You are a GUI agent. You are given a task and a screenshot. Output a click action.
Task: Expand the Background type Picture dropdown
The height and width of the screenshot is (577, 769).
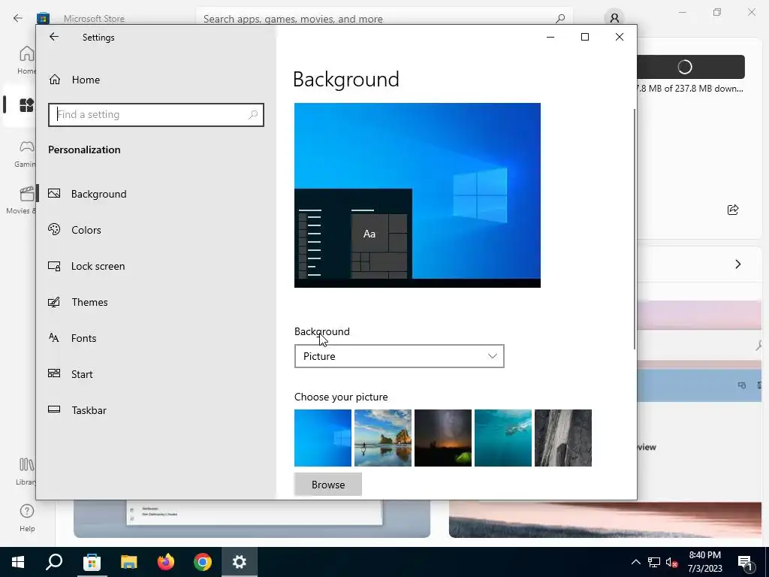(x=400, y=356)
